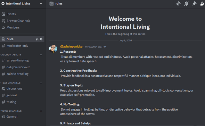Click the Events calendar icon

click(4, 14)
